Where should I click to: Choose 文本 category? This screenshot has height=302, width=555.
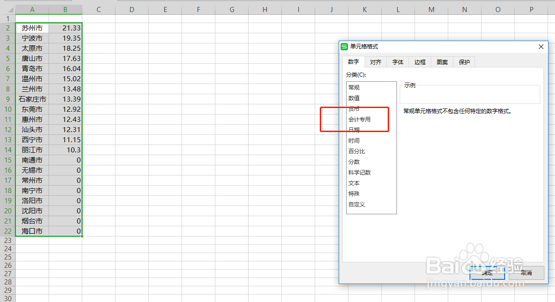tap(372, 183)
